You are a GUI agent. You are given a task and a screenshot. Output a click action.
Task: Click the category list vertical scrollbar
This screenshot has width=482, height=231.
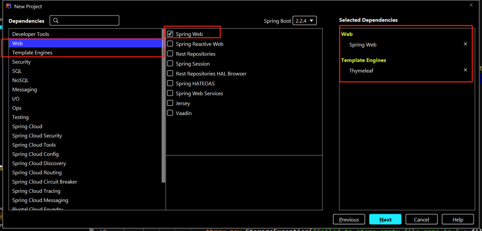163,106
